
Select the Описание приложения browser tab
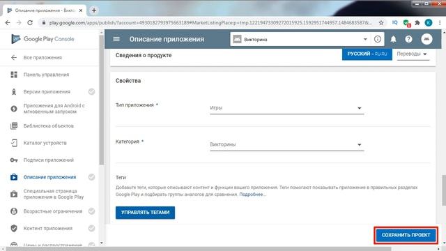click(45, 10)
